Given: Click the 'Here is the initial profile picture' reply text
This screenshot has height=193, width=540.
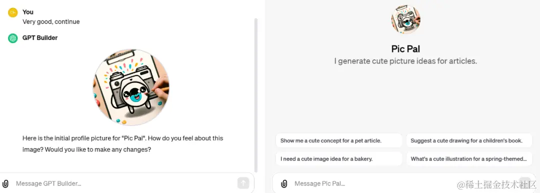Looking at the screenshot, I should tap(122, 144).
